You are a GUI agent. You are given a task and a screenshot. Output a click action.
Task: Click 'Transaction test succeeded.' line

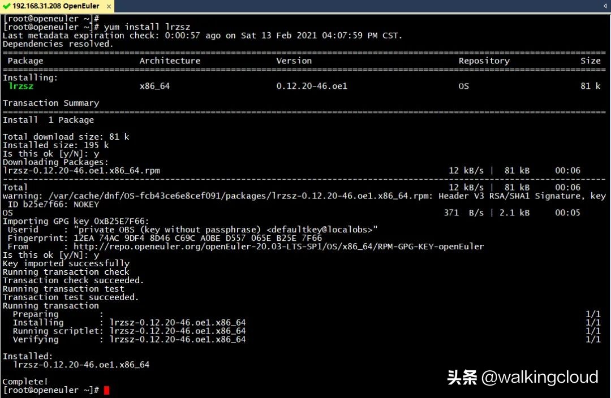click(71, 297)
